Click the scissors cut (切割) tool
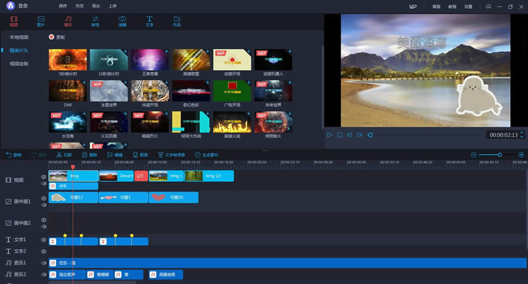528x284 pixels. (64, 155)
